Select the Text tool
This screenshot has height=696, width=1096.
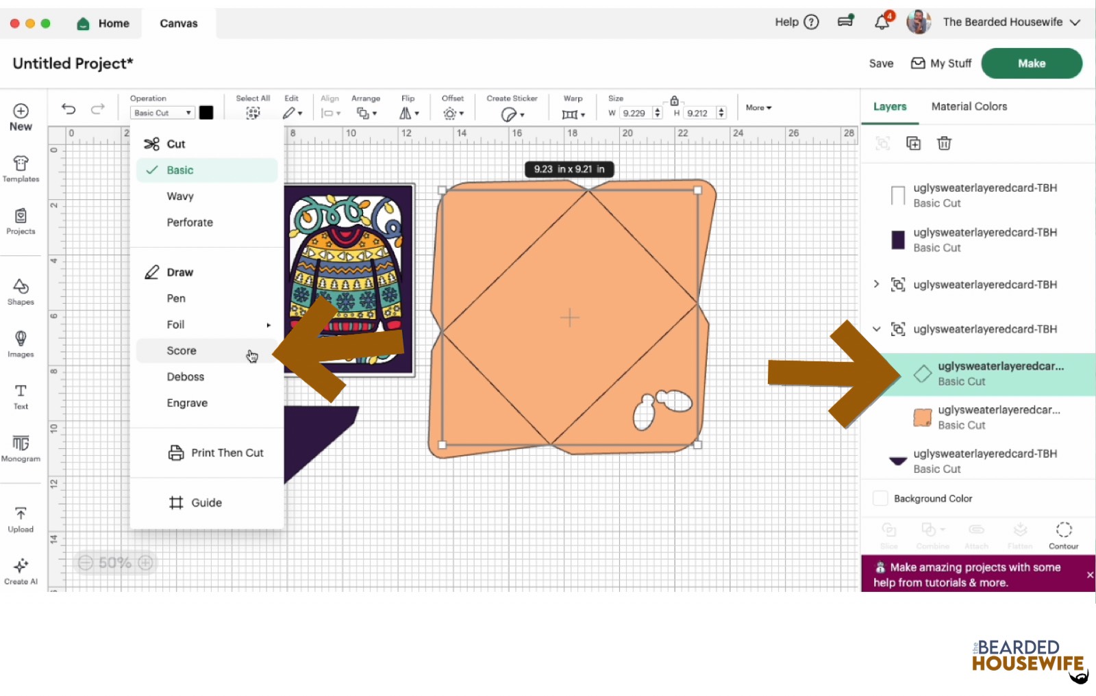click(21, 396)
